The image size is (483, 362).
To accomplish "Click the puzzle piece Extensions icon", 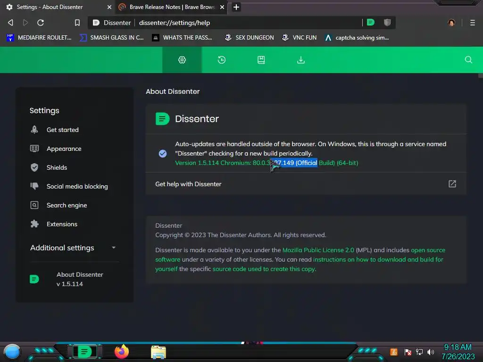I will point(34,224).
